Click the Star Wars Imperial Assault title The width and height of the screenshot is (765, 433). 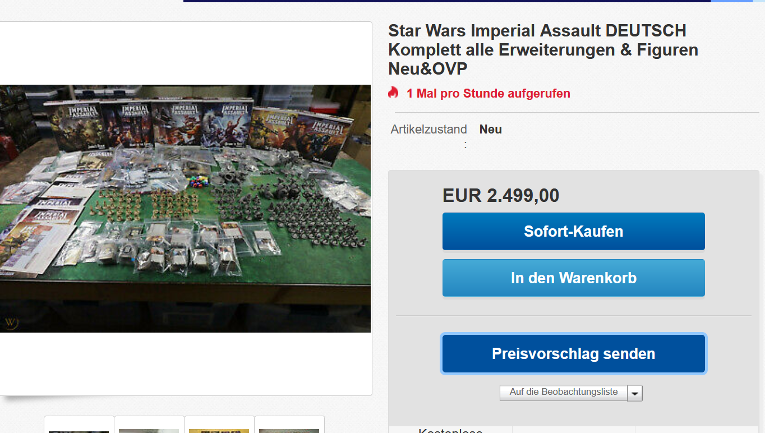543,49
